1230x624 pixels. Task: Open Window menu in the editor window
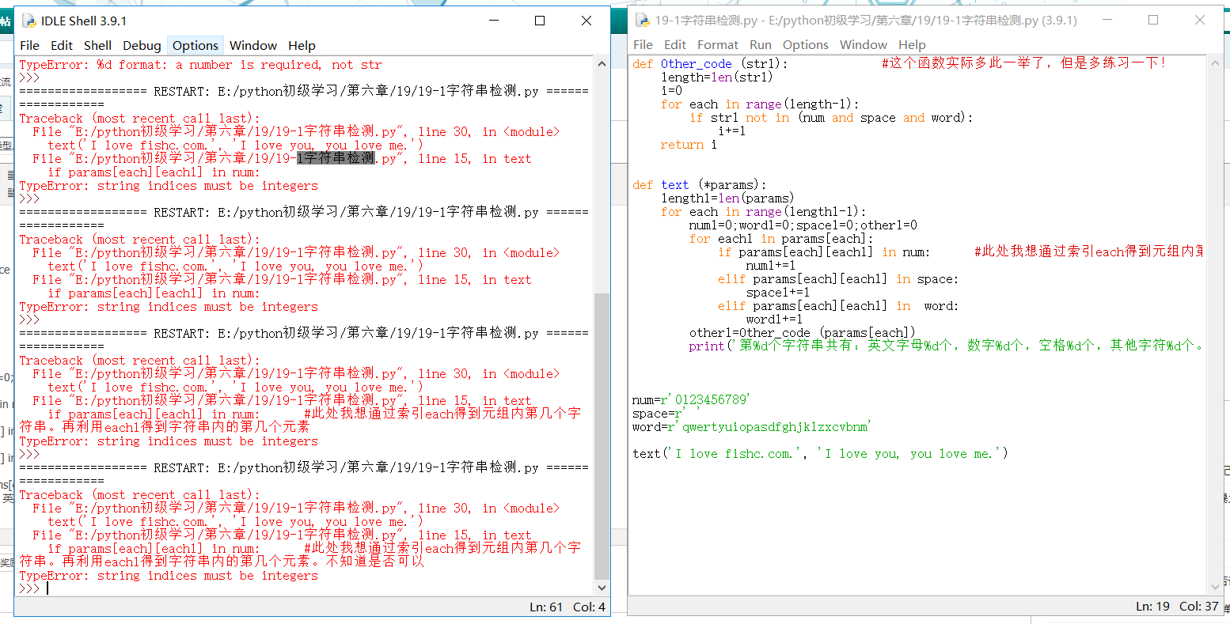pos(864,45)
